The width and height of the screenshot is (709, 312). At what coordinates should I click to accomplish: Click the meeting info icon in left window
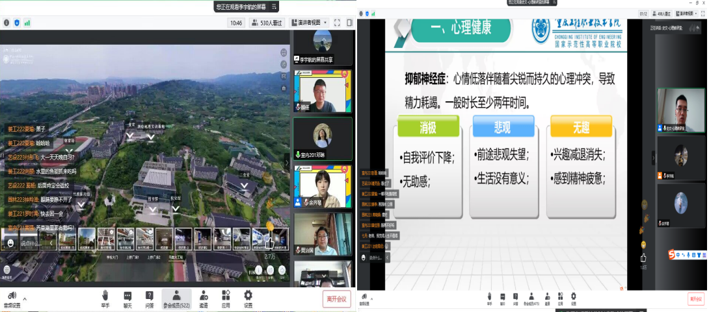[7, 23]
